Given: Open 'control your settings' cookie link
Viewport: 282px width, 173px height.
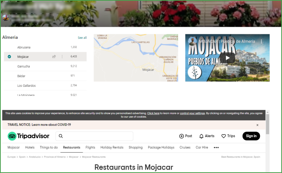Looking at the screenshot, I should coord(193,113).
